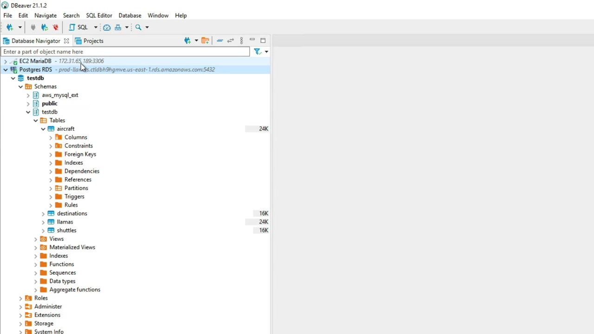
Task: Click navigator panel's New Connection plug icon
Action: (187, 41)
